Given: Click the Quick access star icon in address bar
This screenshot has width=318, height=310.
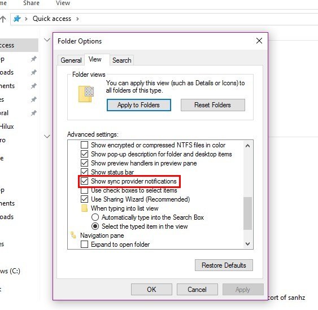Looking at the screenshot, I should coord(17,19).
